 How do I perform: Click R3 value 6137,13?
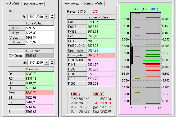[x=39, y=79]
